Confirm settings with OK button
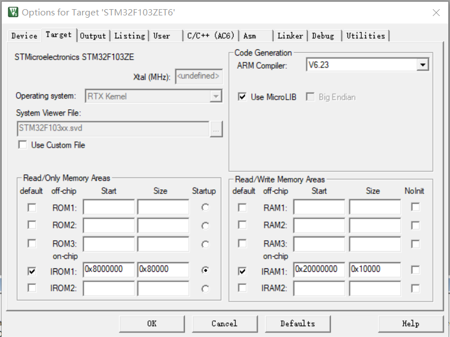Viewport: 450px width, 337px height. pyautogui.click(x=152, y=323)
